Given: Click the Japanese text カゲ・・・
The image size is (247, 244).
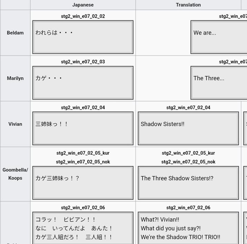Looking at the screenshot, I should click(49, 78).
